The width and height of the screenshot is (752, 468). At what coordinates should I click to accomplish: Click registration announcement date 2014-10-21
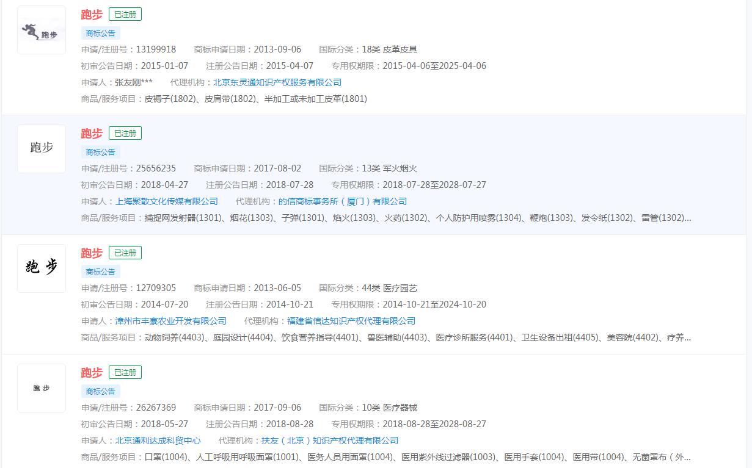pyautogui.click(x=290, y=304)
